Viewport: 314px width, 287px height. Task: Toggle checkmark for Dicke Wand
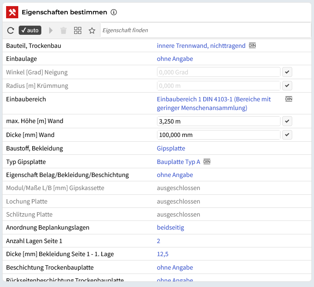[287, 135]
